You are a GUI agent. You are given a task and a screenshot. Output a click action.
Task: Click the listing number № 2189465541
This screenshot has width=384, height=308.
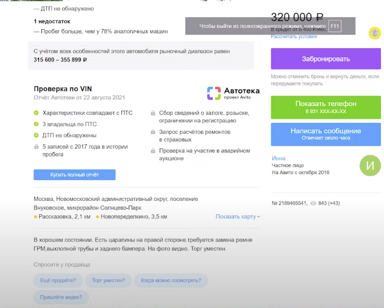290,203
